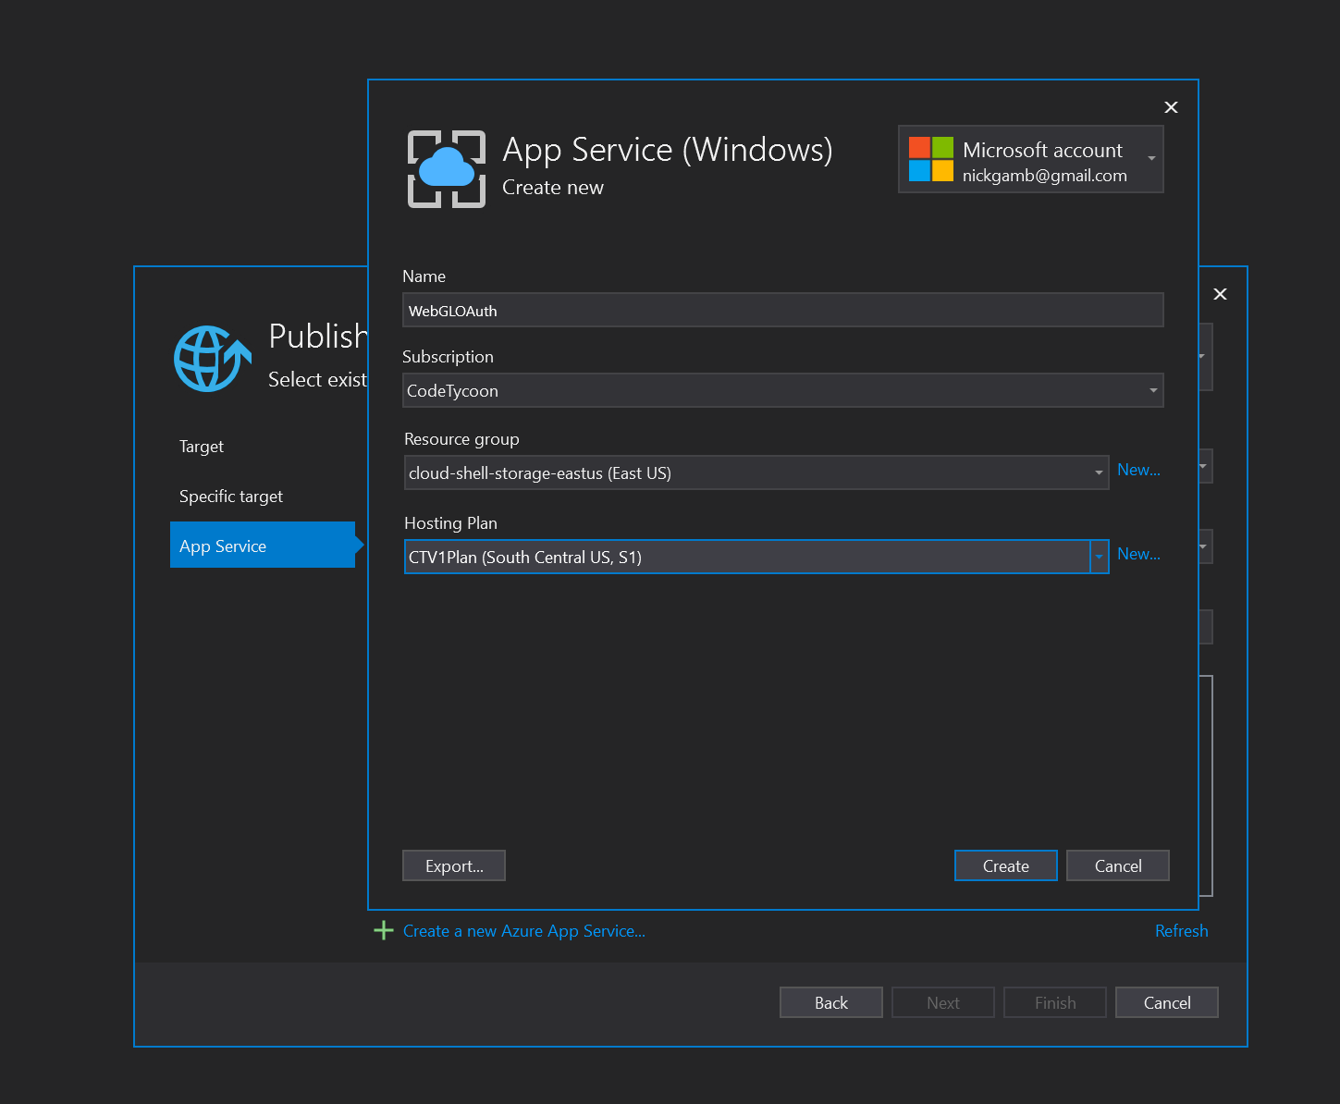Select the Target step
Screen dimensions: 1340x1104
pyautogui.click(x=202, y=447)
